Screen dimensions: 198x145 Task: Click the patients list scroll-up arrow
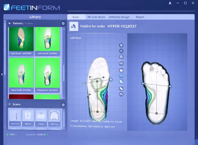[64, 29]
